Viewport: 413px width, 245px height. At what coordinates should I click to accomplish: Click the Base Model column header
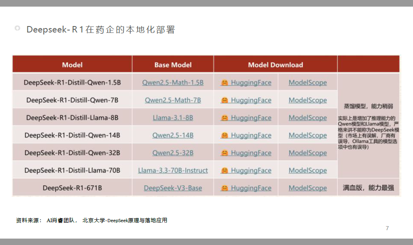(173, 65)
